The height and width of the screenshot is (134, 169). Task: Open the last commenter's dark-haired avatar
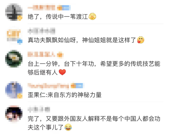(14, 114)
